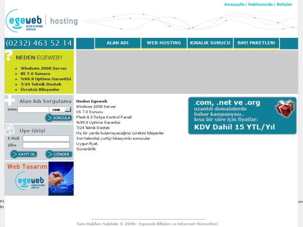Focus the Şifre password field

click(46, 145)
